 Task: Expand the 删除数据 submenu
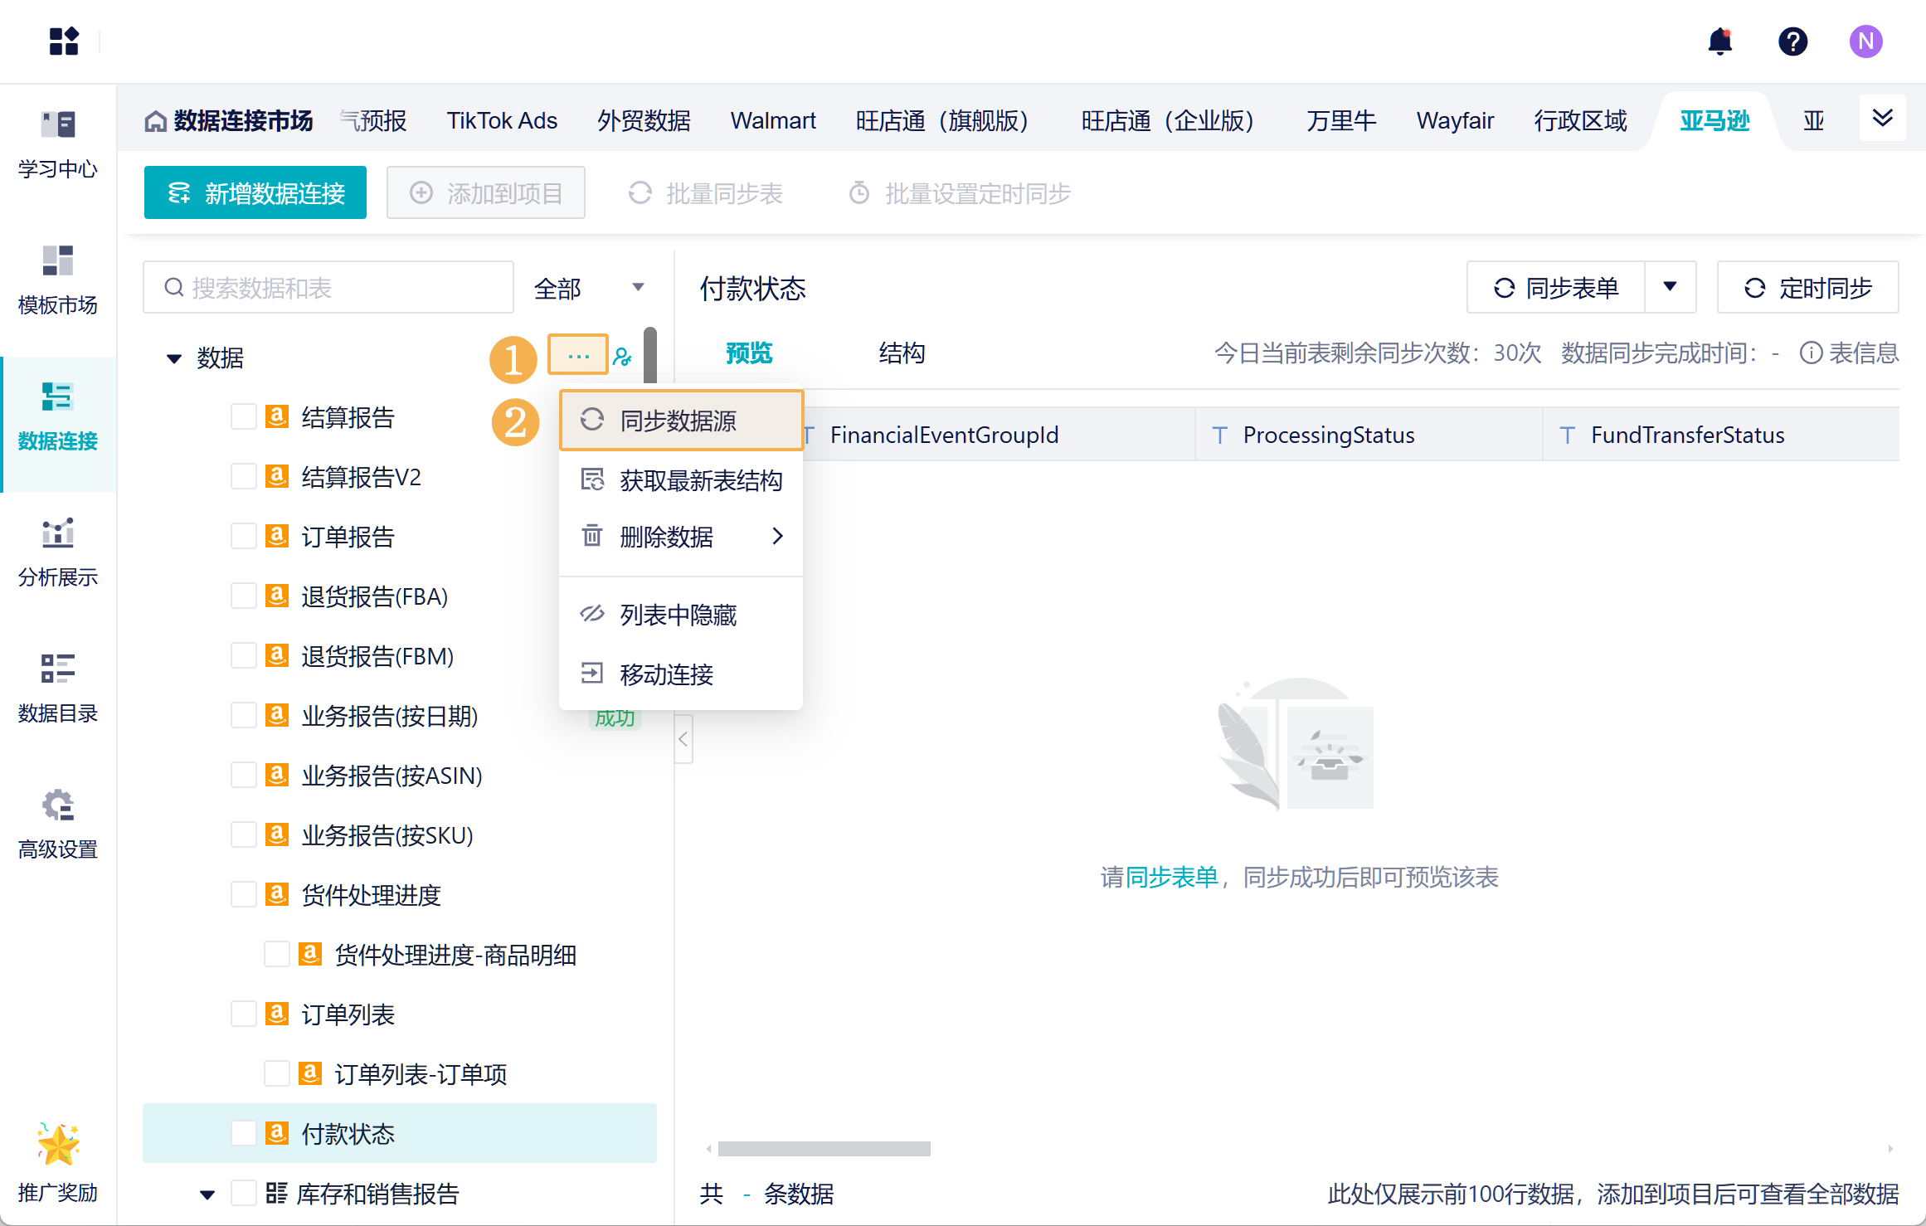[681, 537]
